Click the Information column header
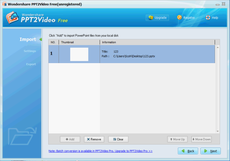Viewport: 230px width, 161px height. click(x=157, y=42)
